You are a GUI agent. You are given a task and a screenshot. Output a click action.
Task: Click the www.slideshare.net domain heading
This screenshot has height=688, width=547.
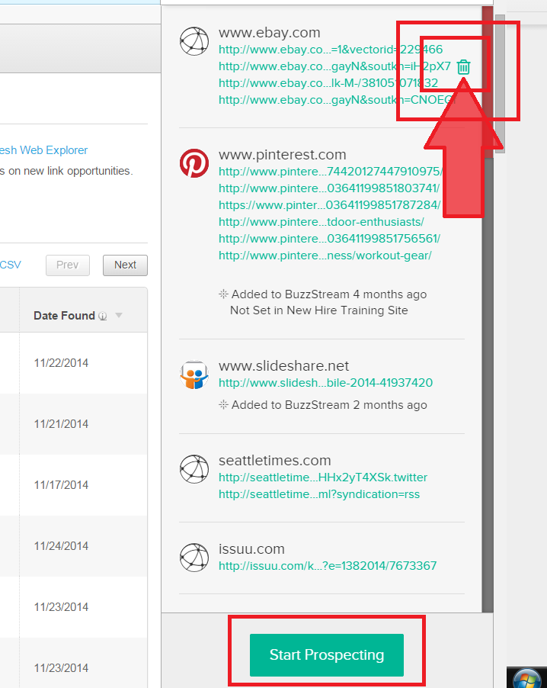point(283,365)
